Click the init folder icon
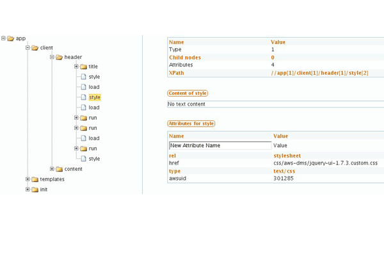The width and height of the screenshot is (384, 256). [x=35, y=189]
